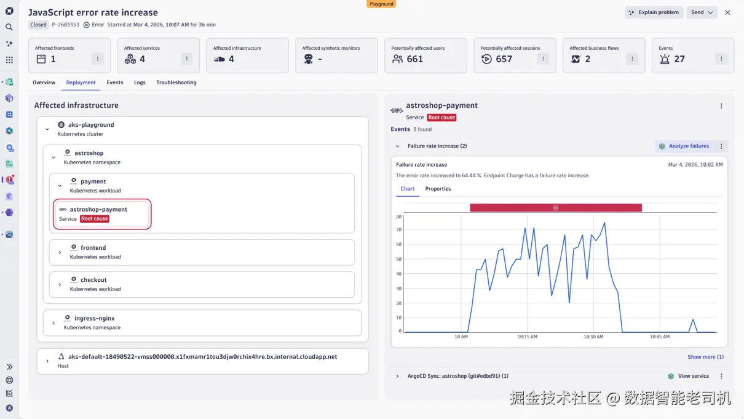Select the astroshop-payment service card
This screenshot has height=419, width=744.
point(102,214)
